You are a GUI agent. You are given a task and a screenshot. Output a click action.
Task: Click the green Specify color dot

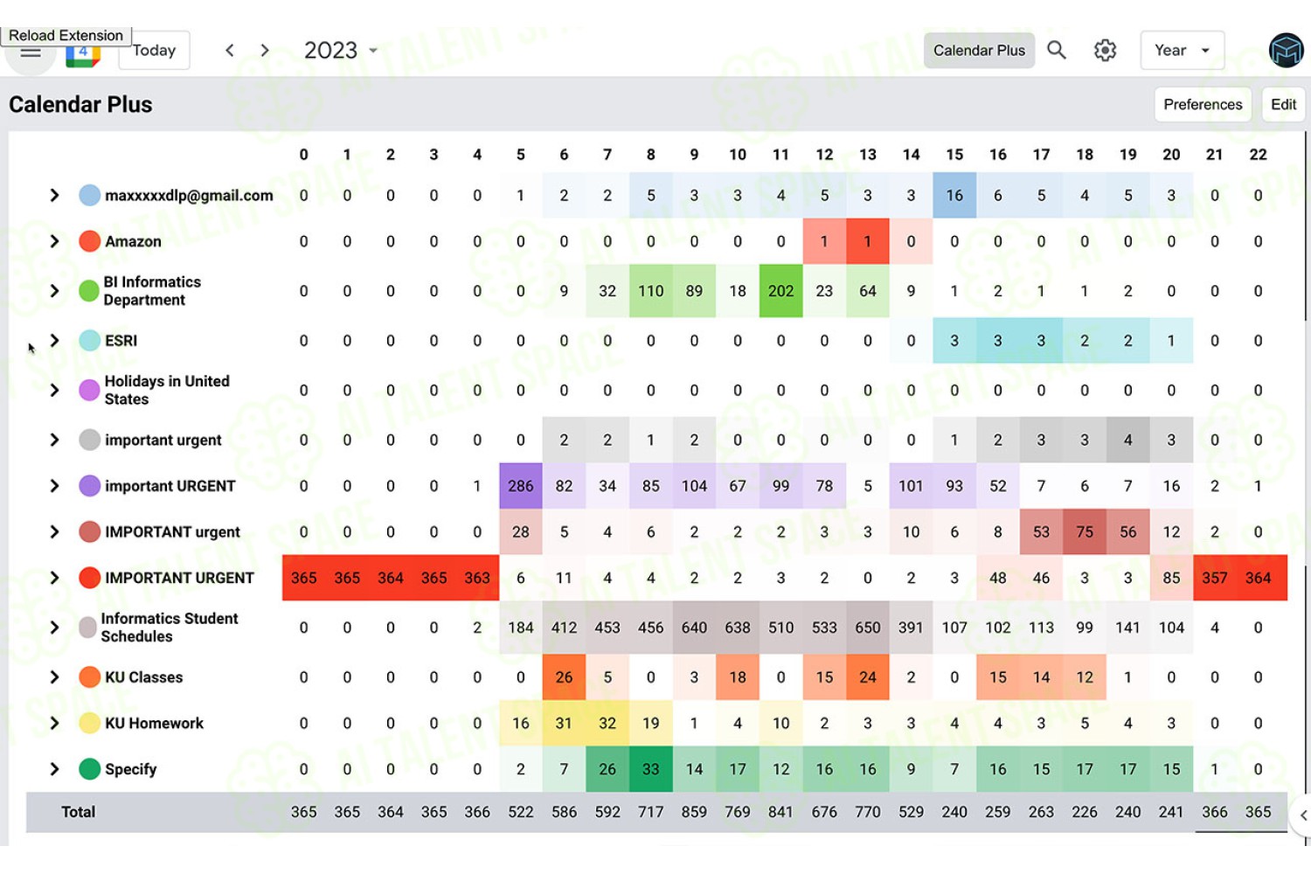pos(89,769)
